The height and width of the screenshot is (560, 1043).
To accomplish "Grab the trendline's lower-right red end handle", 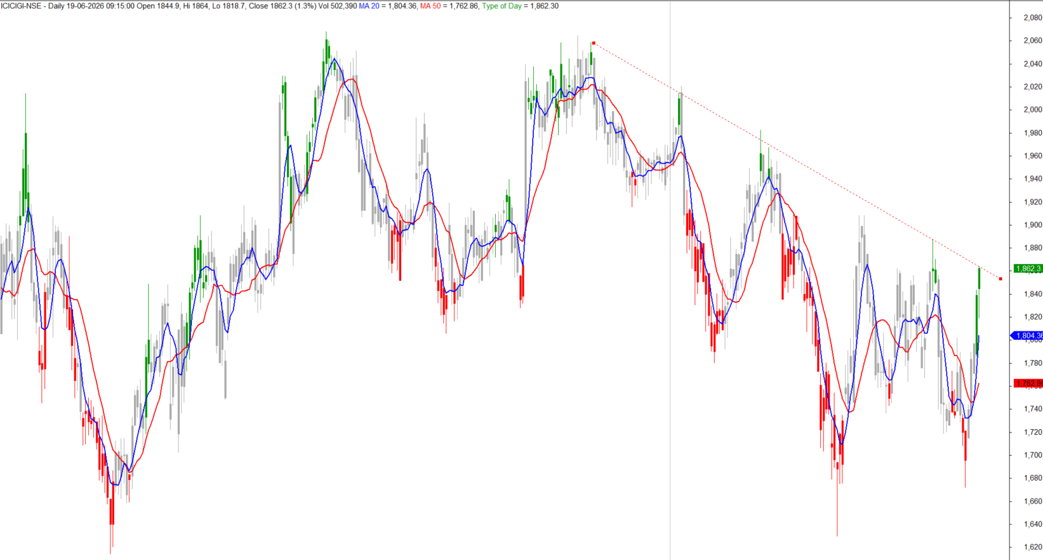I will point(1000,278).
